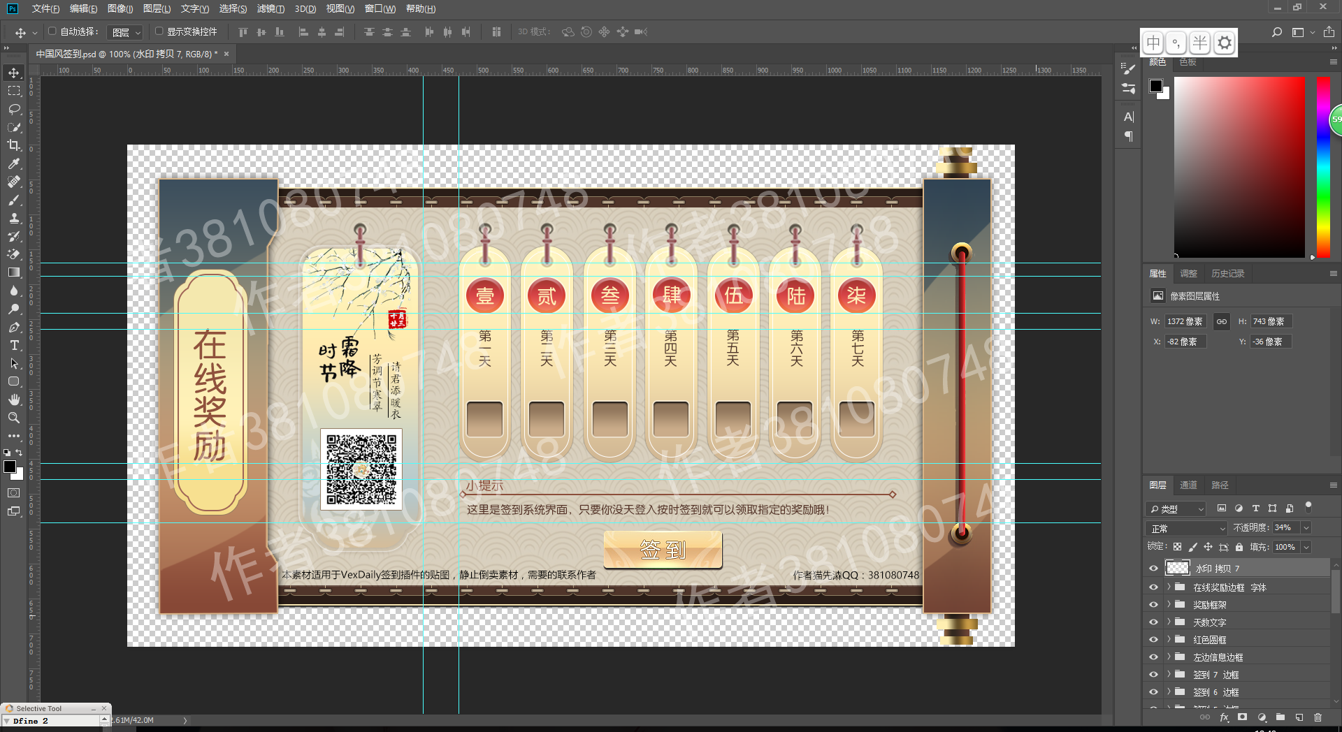Link width and height in Properties panel
The width and height of the screenshot is (1342, 732).
point(1221,321)
